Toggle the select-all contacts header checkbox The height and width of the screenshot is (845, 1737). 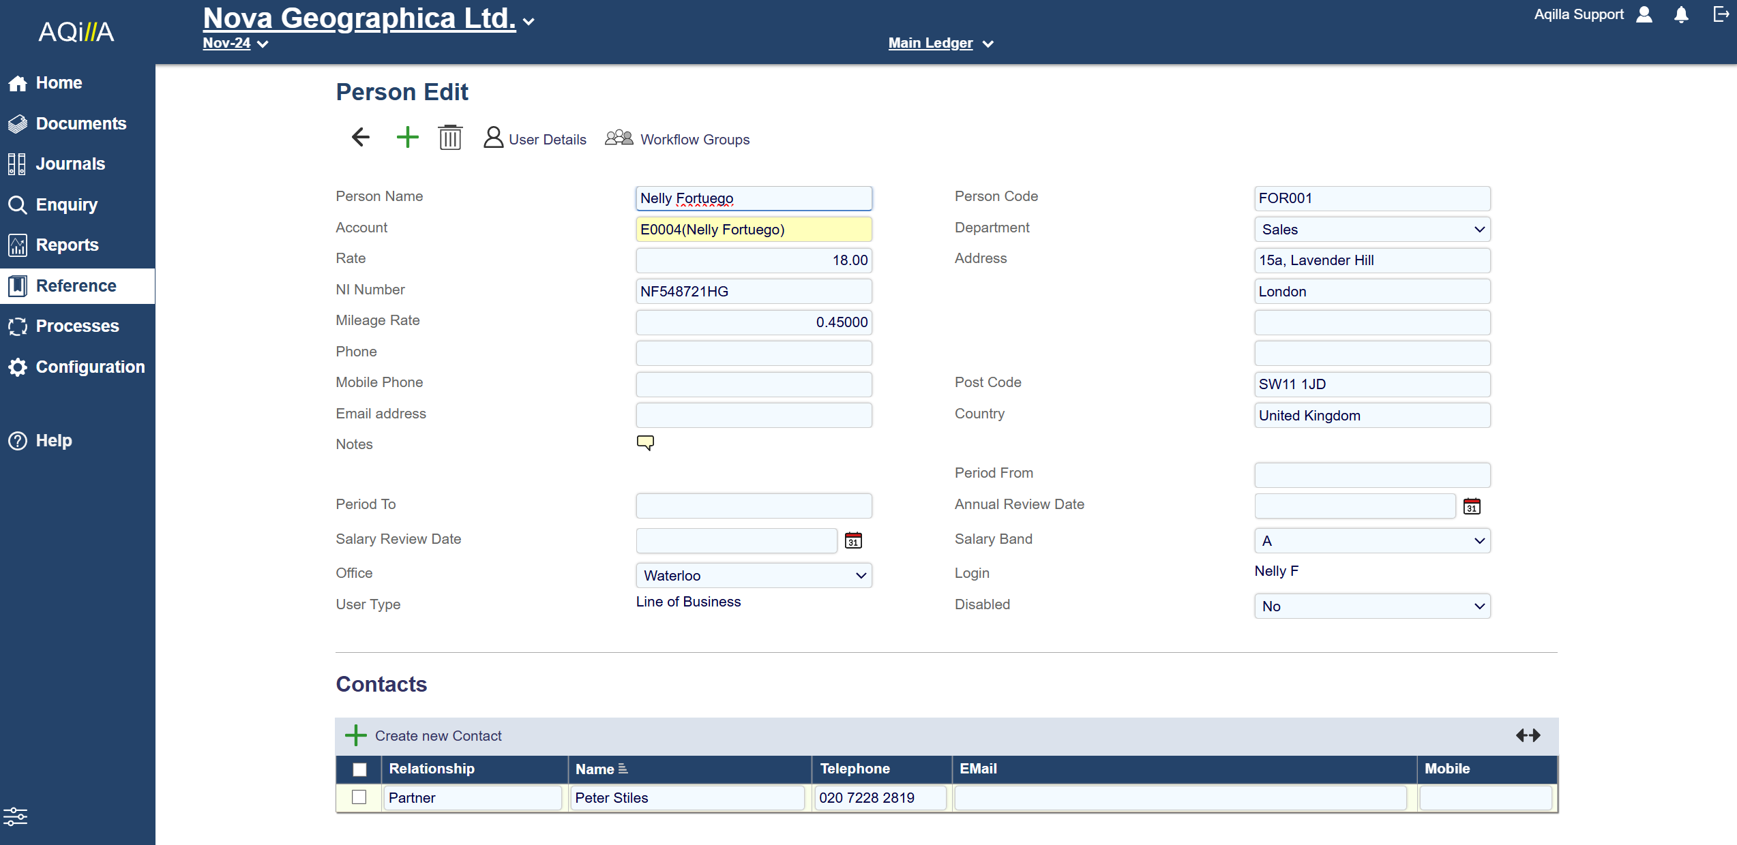[x=359, y=769]
